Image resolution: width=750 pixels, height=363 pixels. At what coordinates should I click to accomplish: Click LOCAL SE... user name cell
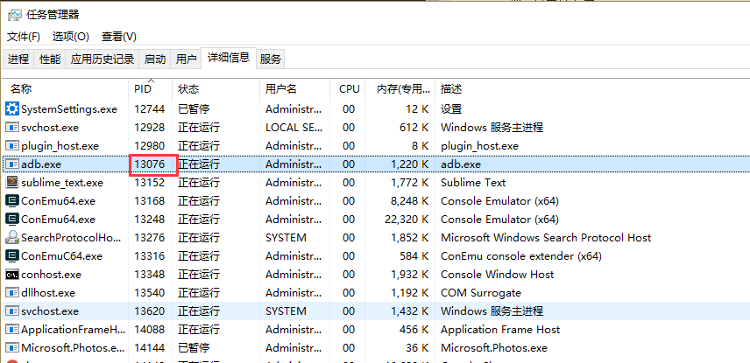pos(294,128)
